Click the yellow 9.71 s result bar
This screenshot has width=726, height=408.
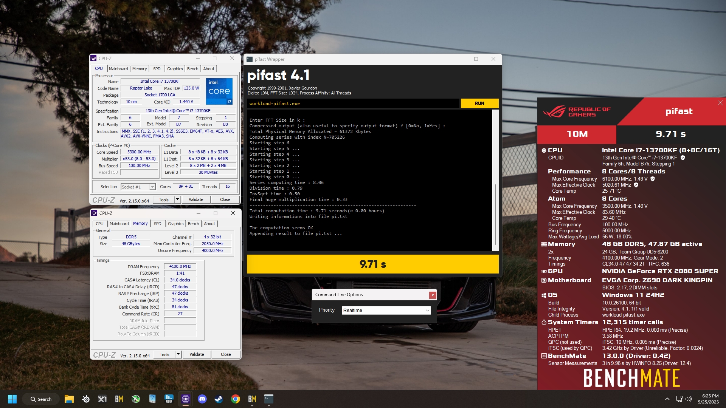pos(373,264)
